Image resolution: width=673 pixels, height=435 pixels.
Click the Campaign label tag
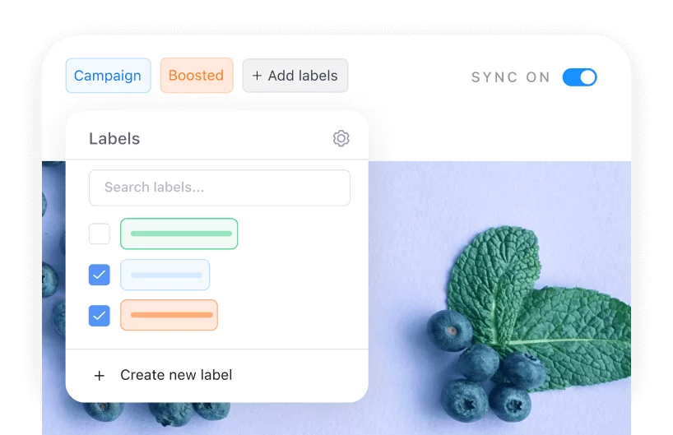click(x=108, y=76)
